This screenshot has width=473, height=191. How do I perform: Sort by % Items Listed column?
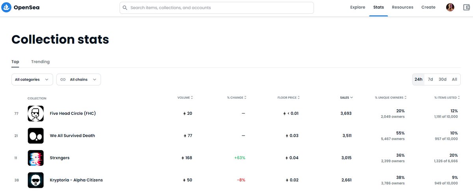[447, 97]
